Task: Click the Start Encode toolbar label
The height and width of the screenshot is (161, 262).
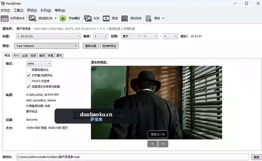Action: pyautogui.click(x=74, y=18)
